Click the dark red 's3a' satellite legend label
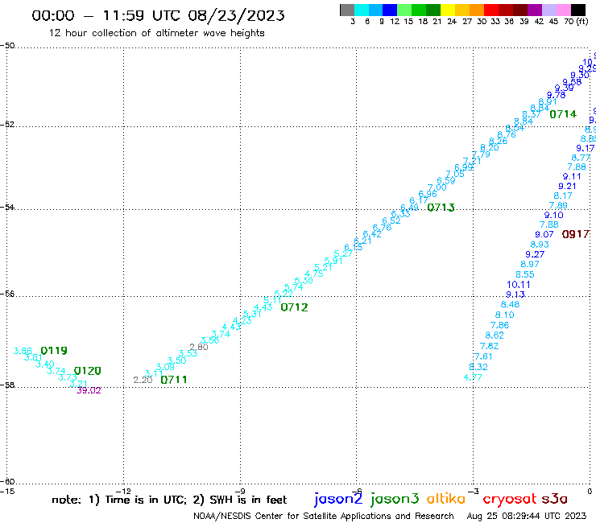The height and width of the screenshot is (523, 596). tap(554, 499)
